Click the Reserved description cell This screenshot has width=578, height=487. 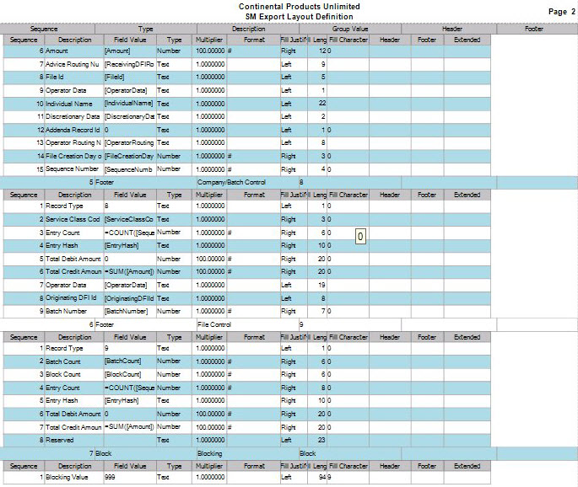click(x=73, y=439)
